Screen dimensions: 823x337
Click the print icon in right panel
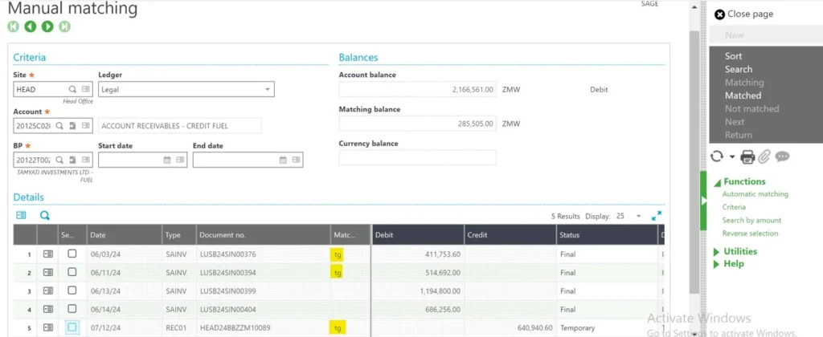[747, 156]
